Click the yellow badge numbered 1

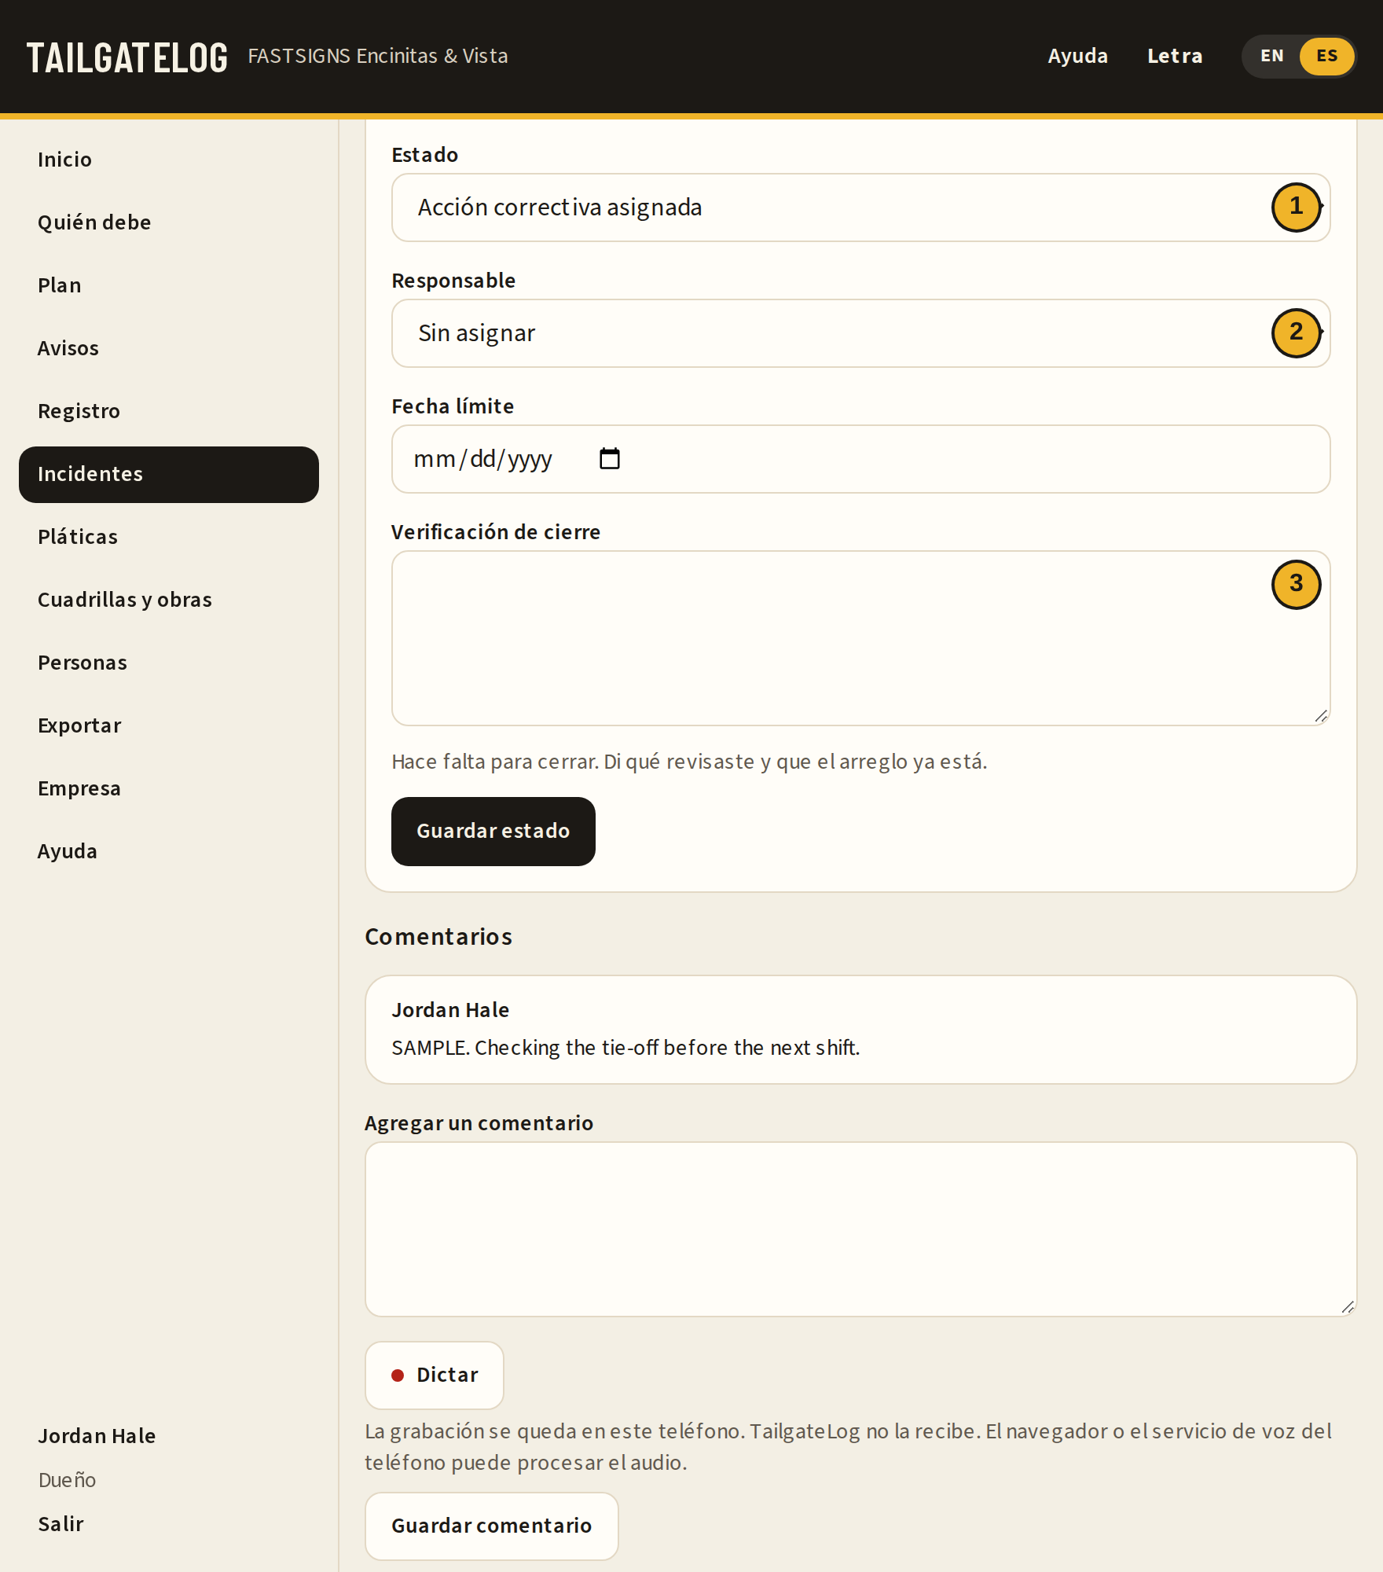click(x=1296, y=207)
